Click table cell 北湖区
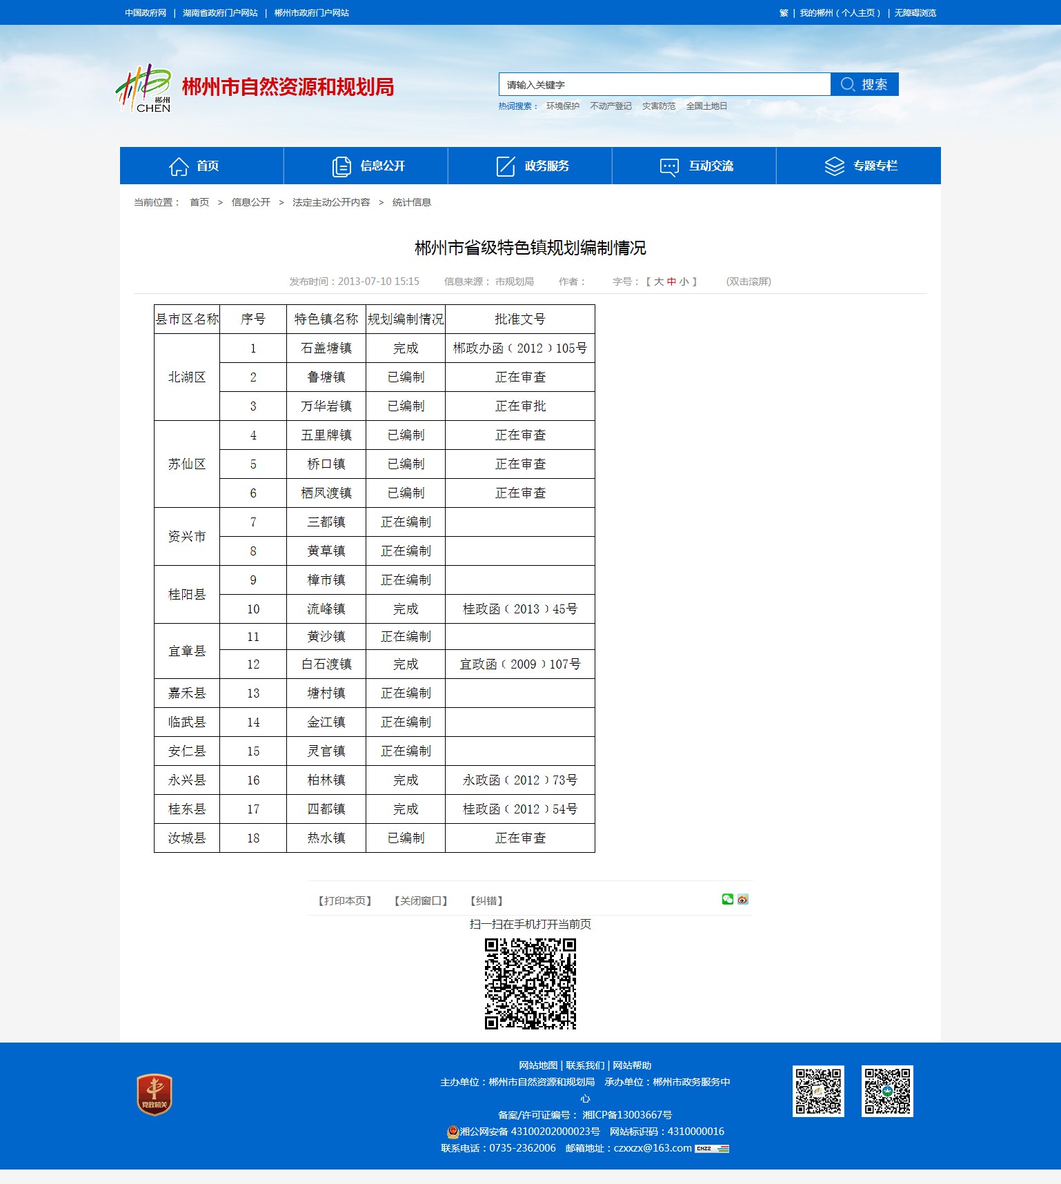The height and width of the screenshot is (1184, 1061). (187, 377)
